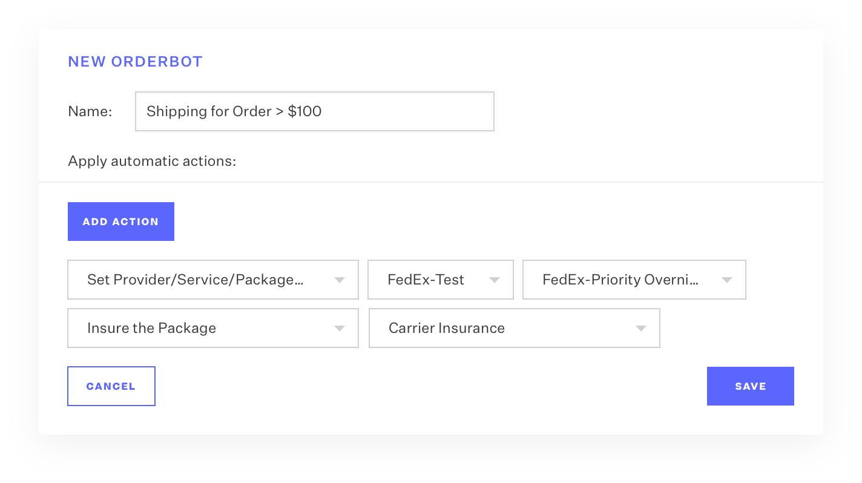Click the NEW ORDERBOT heading
This screenshot has height=483, width=862.
[135, 62]
